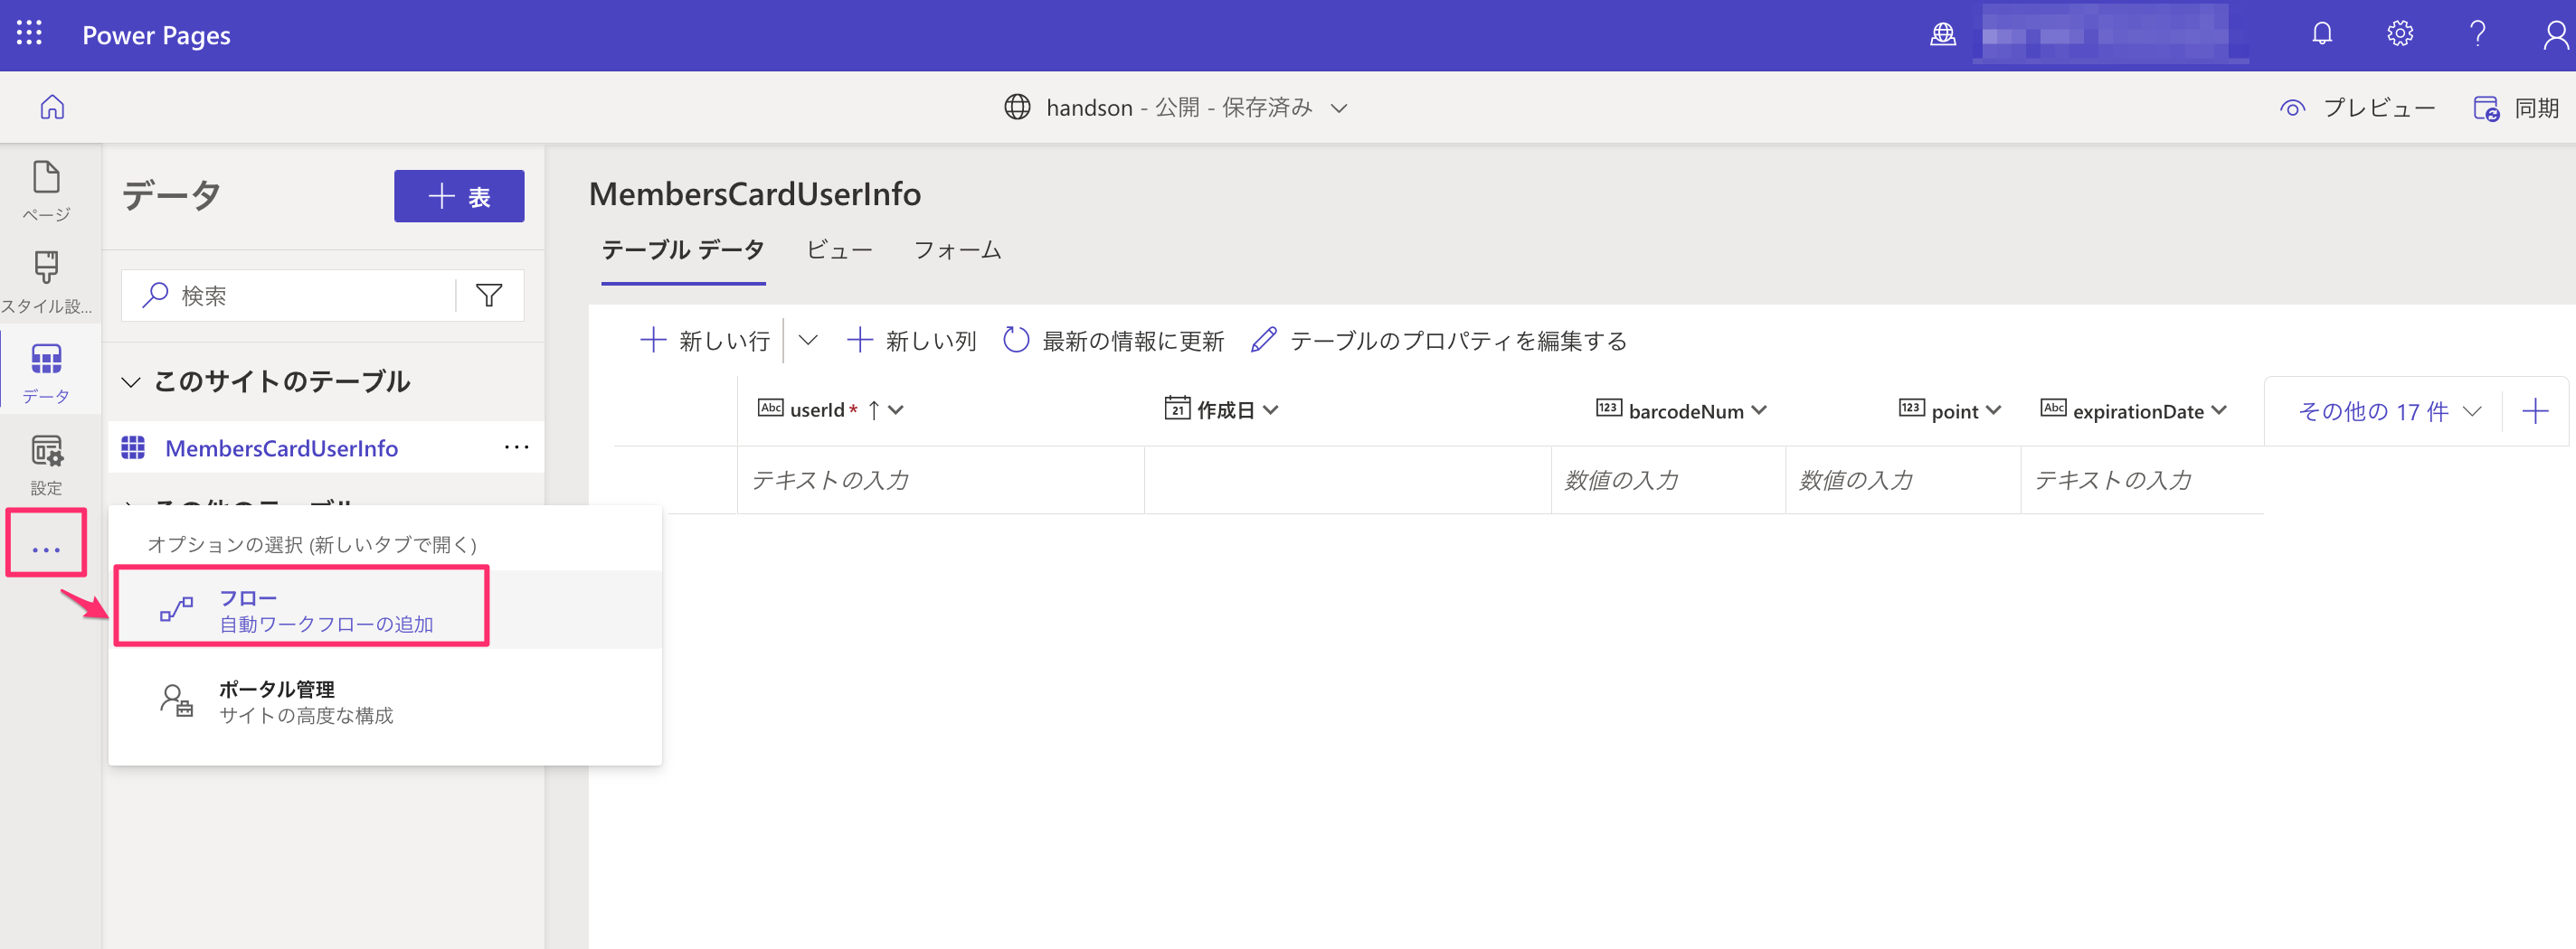Click the filter funnel icon
2576x949 pixels.
pos(489,296)
